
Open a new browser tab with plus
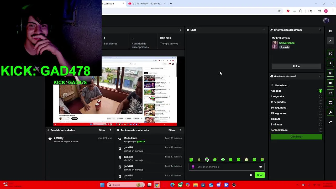point(171,4)
